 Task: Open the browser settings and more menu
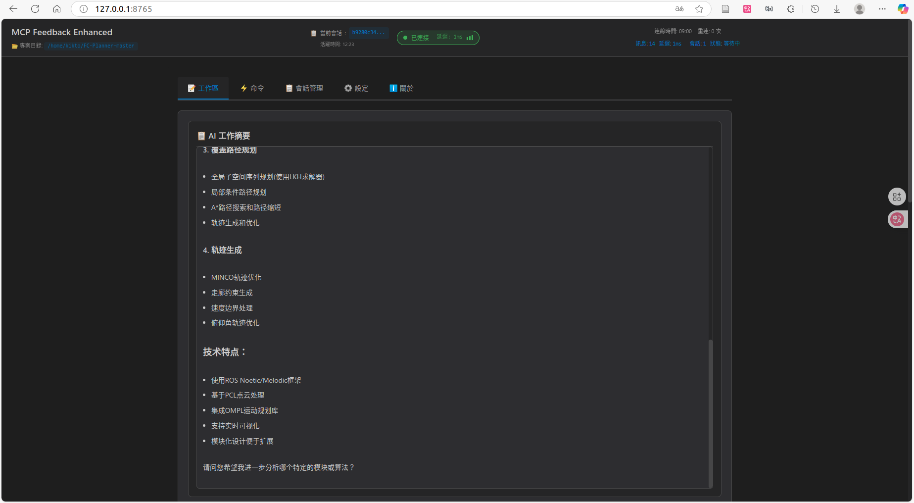pos(882,9)
